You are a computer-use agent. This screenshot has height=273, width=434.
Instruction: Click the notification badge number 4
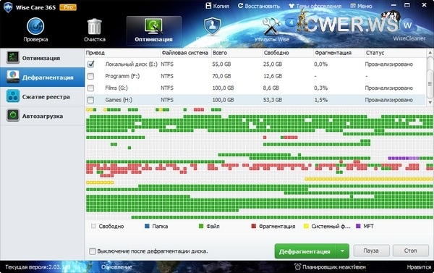pyautogui.click(x=291, y=22)
